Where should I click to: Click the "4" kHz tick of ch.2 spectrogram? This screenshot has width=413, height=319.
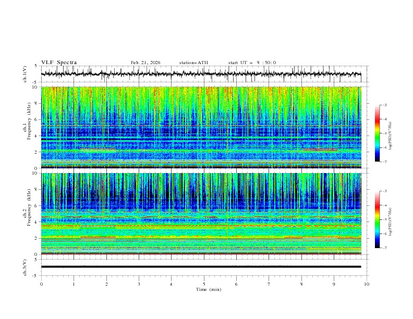37,222
